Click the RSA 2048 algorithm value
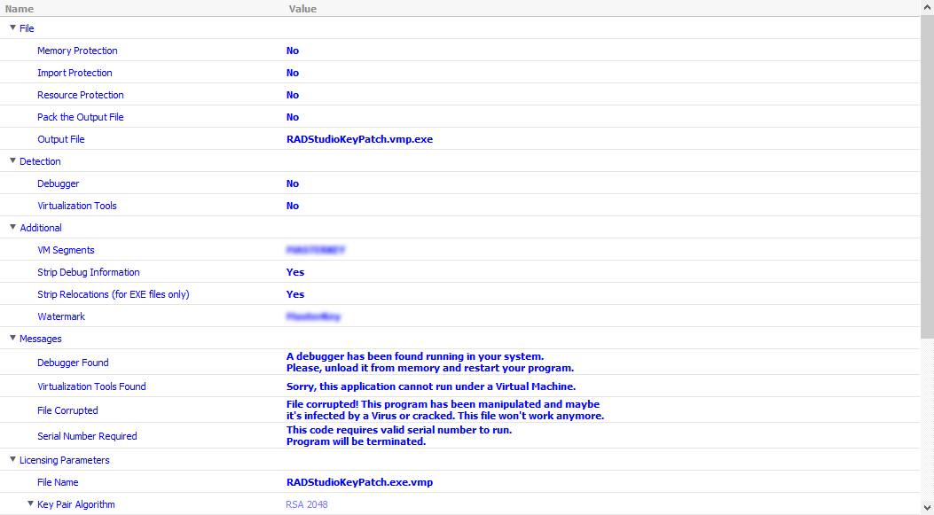 coord(307,504)
